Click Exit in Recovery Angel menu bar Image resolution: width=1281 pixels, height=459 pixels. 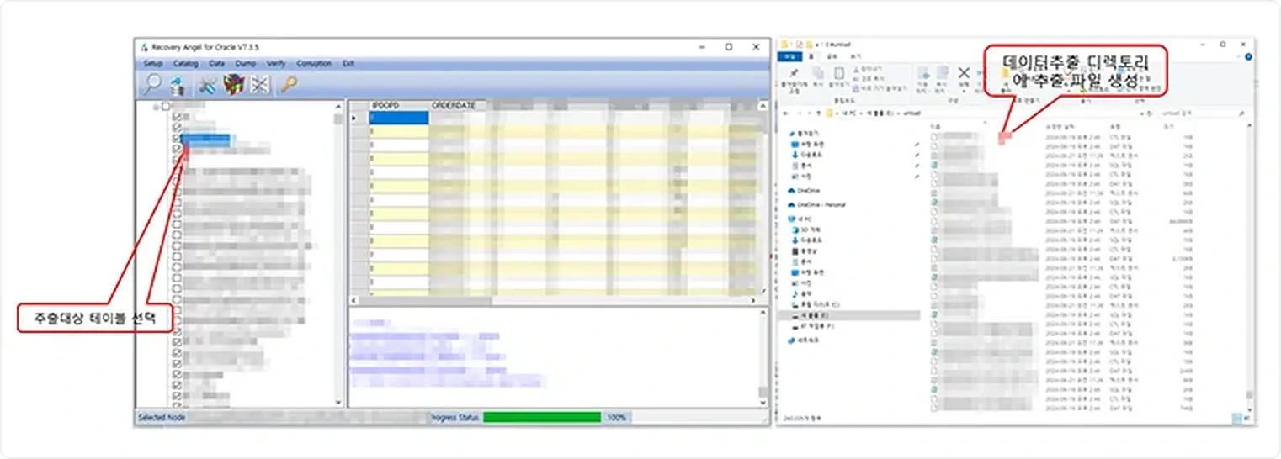(348, 63)
